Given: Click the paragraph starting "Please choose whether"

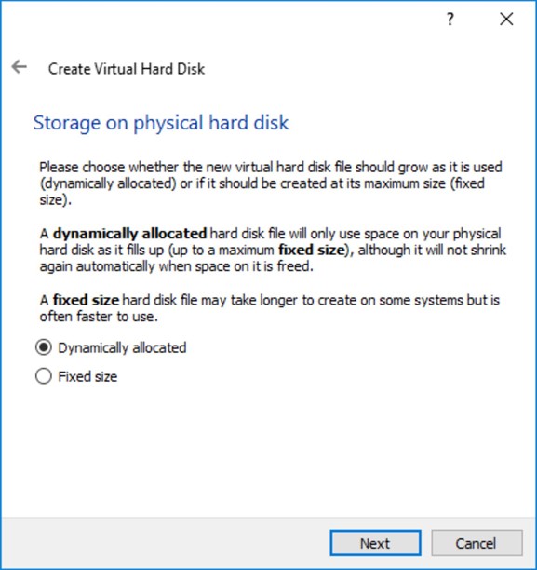Looking at the screenshot, I should tap(271, 183).
